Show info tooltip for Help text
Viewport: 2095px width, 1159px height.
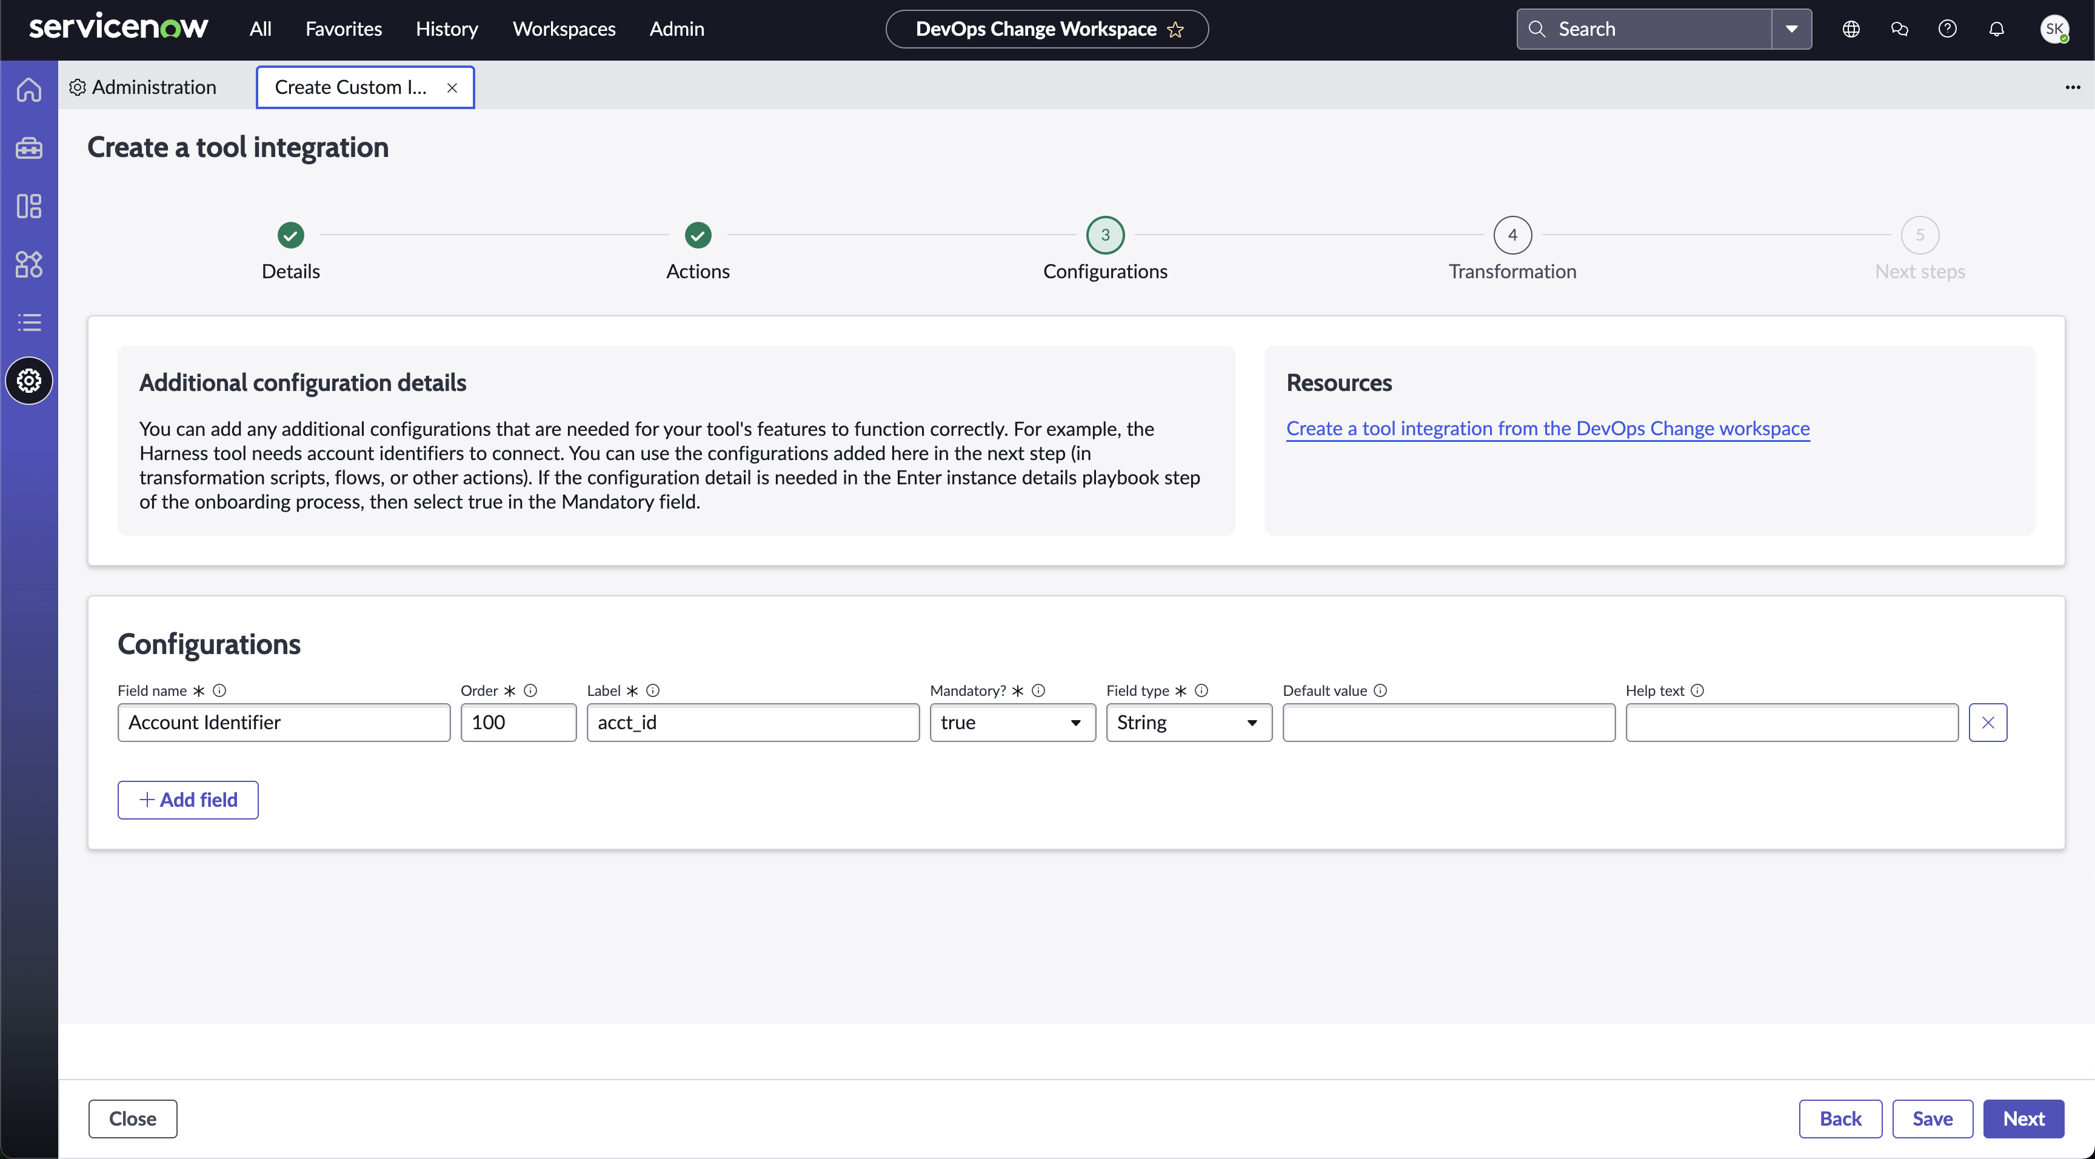coord(1697,690)
